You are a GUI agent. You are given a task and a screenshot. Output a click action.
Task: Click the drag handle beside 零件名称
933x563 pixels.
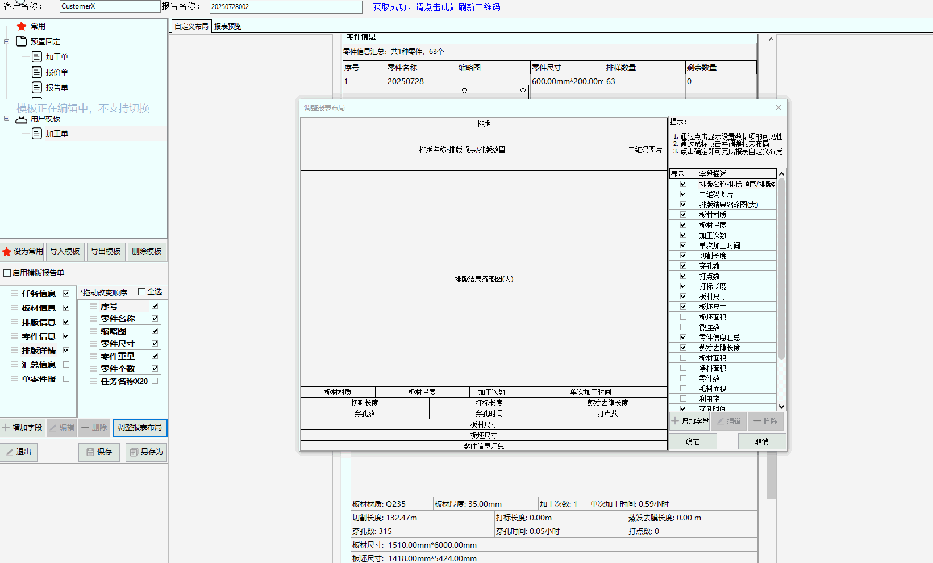tap(94, 319)
